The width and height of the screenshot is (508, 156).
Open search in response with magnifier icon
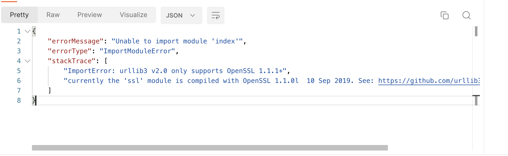tap(466, 15)
